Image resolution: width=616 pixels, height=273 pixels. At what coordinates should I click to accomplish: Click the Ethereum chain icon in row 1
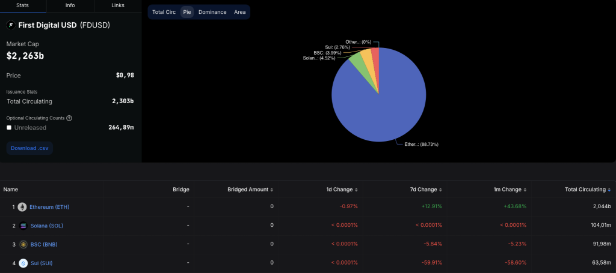[22, 207]
